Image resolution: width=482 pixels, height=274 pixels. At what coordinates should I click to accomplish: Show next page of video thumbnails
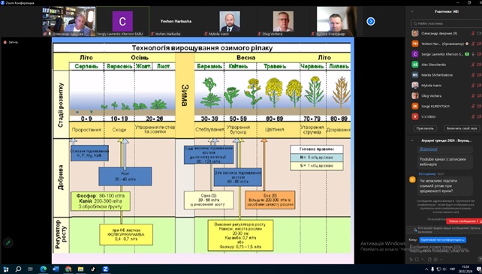(x=370, y=21)
